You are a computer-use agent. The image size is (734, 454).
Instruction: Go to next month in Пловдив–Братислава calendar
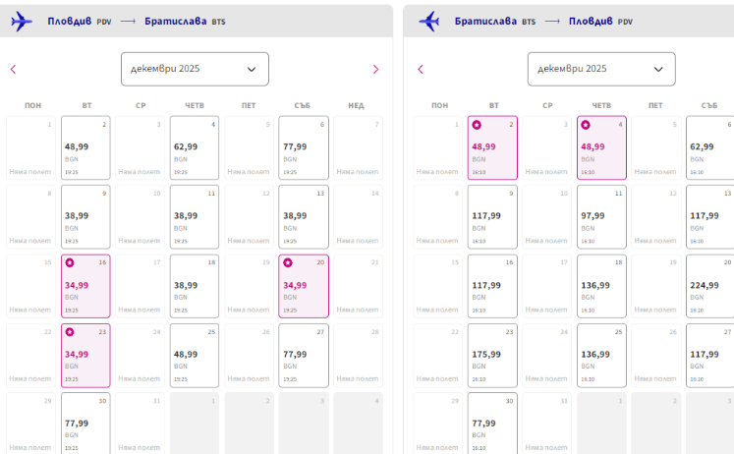tap(375, 69)
